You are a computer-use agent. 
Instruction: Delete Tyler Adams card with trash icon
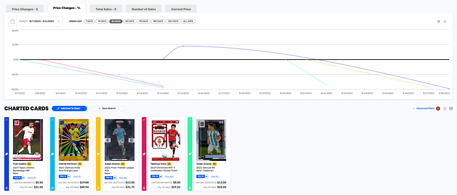7,188
